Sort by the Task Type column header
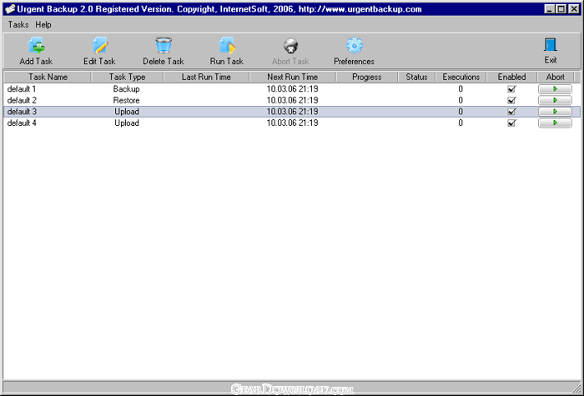 [128, 77]
